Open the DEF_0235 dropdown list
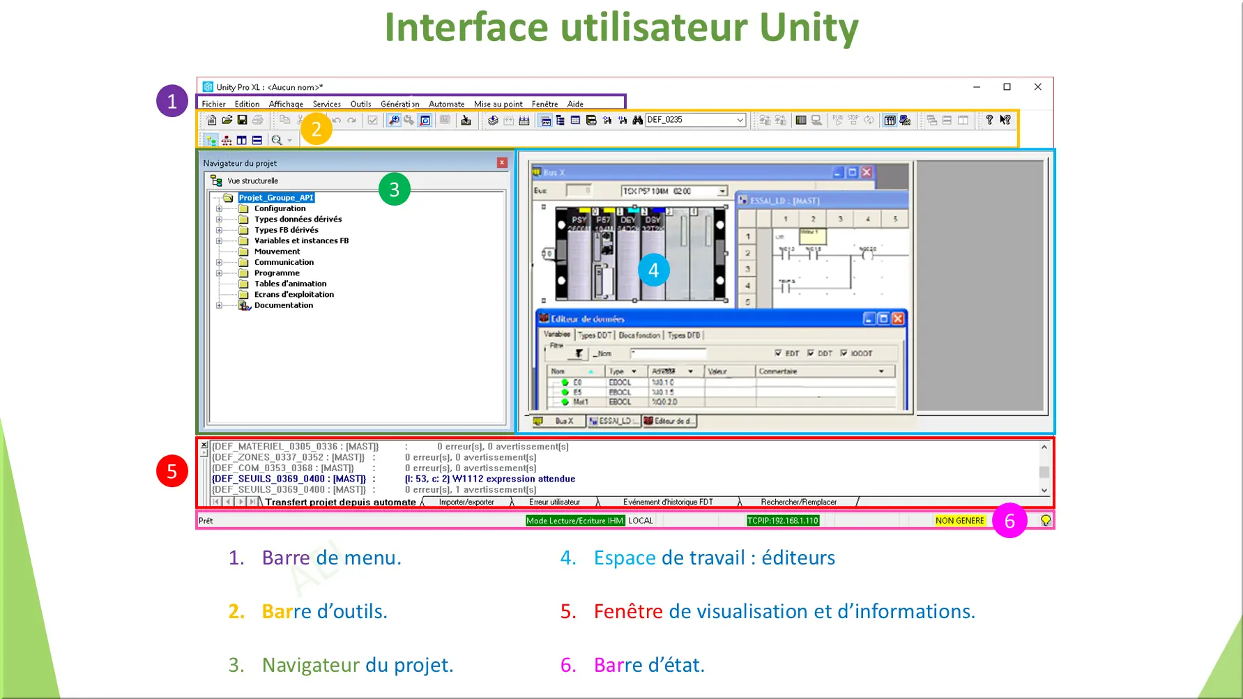Image resolution: width=1243 pixels, height=699 pixels. pyautogui.click(x=740, y=120)
